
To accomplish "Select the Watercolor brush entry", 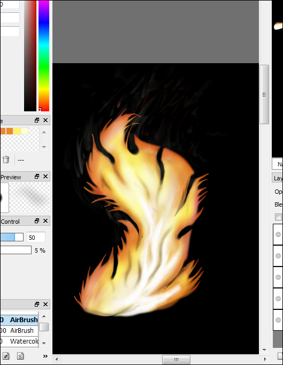I will [19, 341].
